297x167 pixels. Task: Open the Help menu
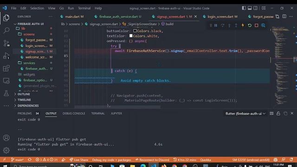point(98,8)
